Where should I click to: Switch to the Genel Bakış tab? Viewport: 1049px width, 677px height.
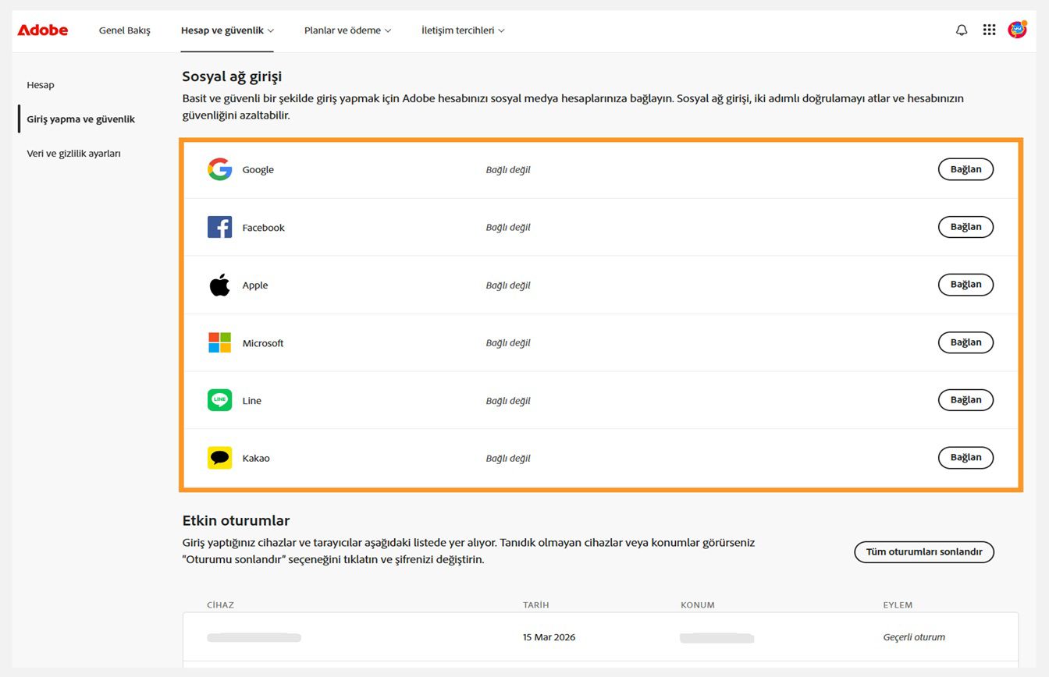[x=125, y=30]
